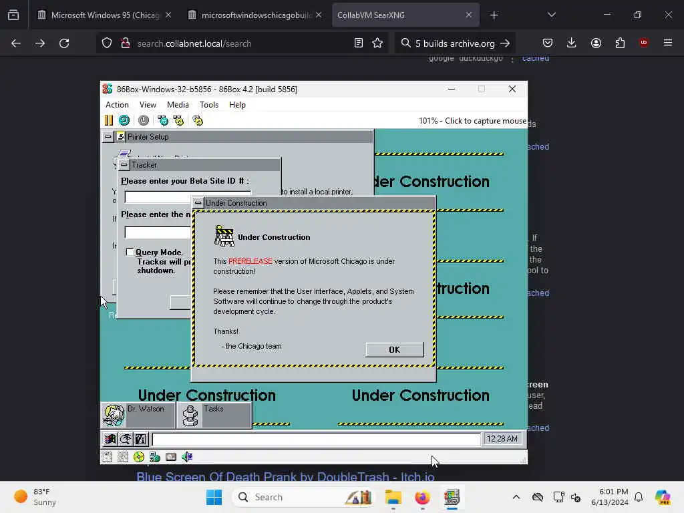The image size is (684, 513).
Task: Go forward in browser history
Action: click(39, 43)
